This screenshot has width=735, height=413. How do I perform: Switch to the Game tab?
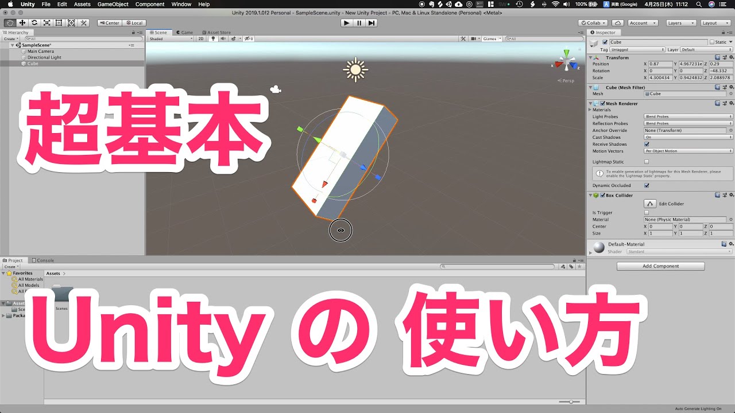pos(184,33)
